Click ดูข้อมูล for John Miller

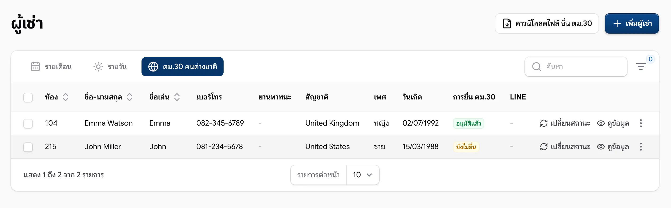pyautogui.click(x=613, y=147)
